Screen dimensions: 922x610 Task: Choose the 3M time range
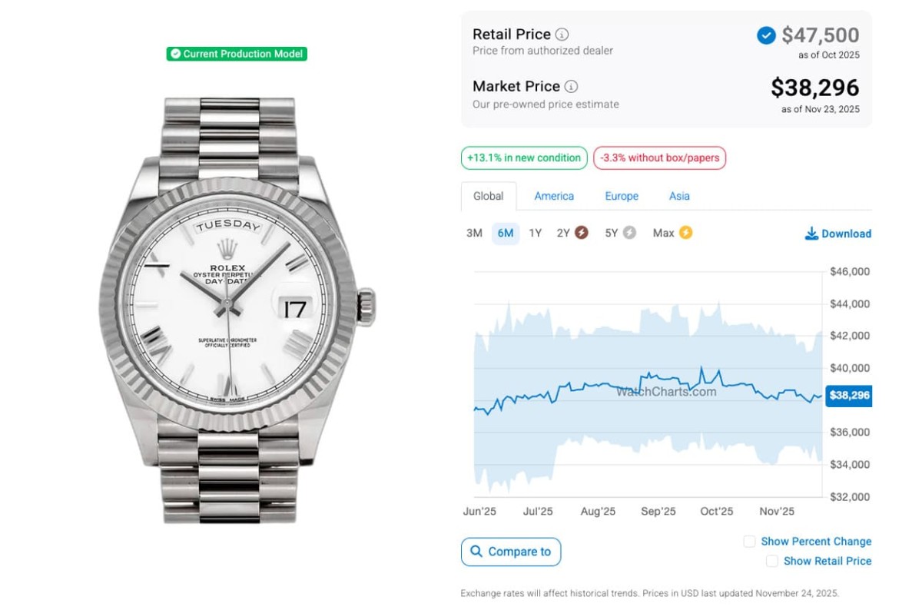point(474,233)
